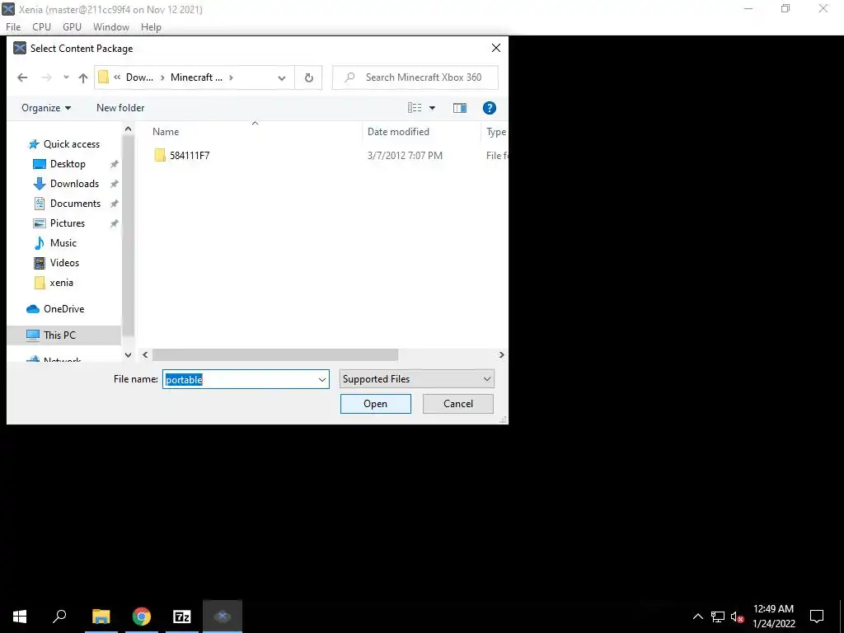Open Pictures in the navigation pane
Viewport: 844px width, 633px height.
[68, 223]
